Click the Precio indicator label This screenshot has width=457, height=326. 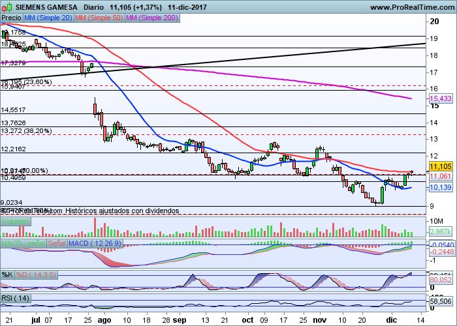12,16
